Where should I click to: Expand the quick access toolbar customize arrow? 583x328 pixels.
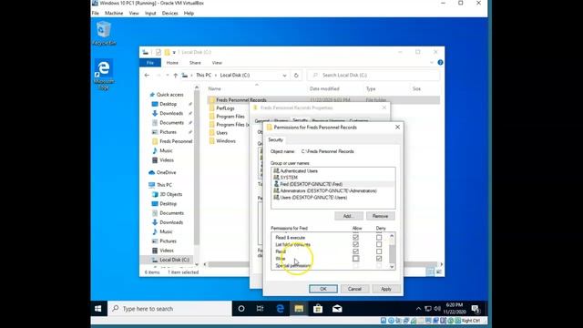(174, 53)
